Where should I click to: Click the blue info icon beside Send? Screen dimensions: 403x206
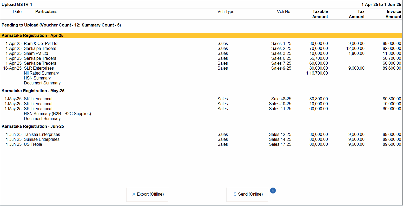(x=273, y=191)
